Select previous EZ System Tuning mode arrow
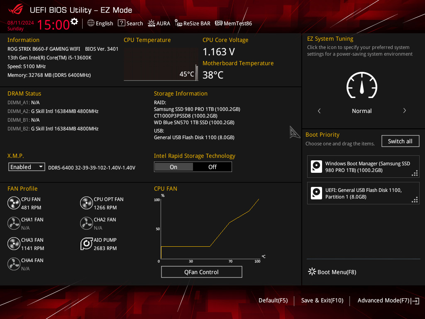Viewport: 425px width, 319px height. pos(319,111)
